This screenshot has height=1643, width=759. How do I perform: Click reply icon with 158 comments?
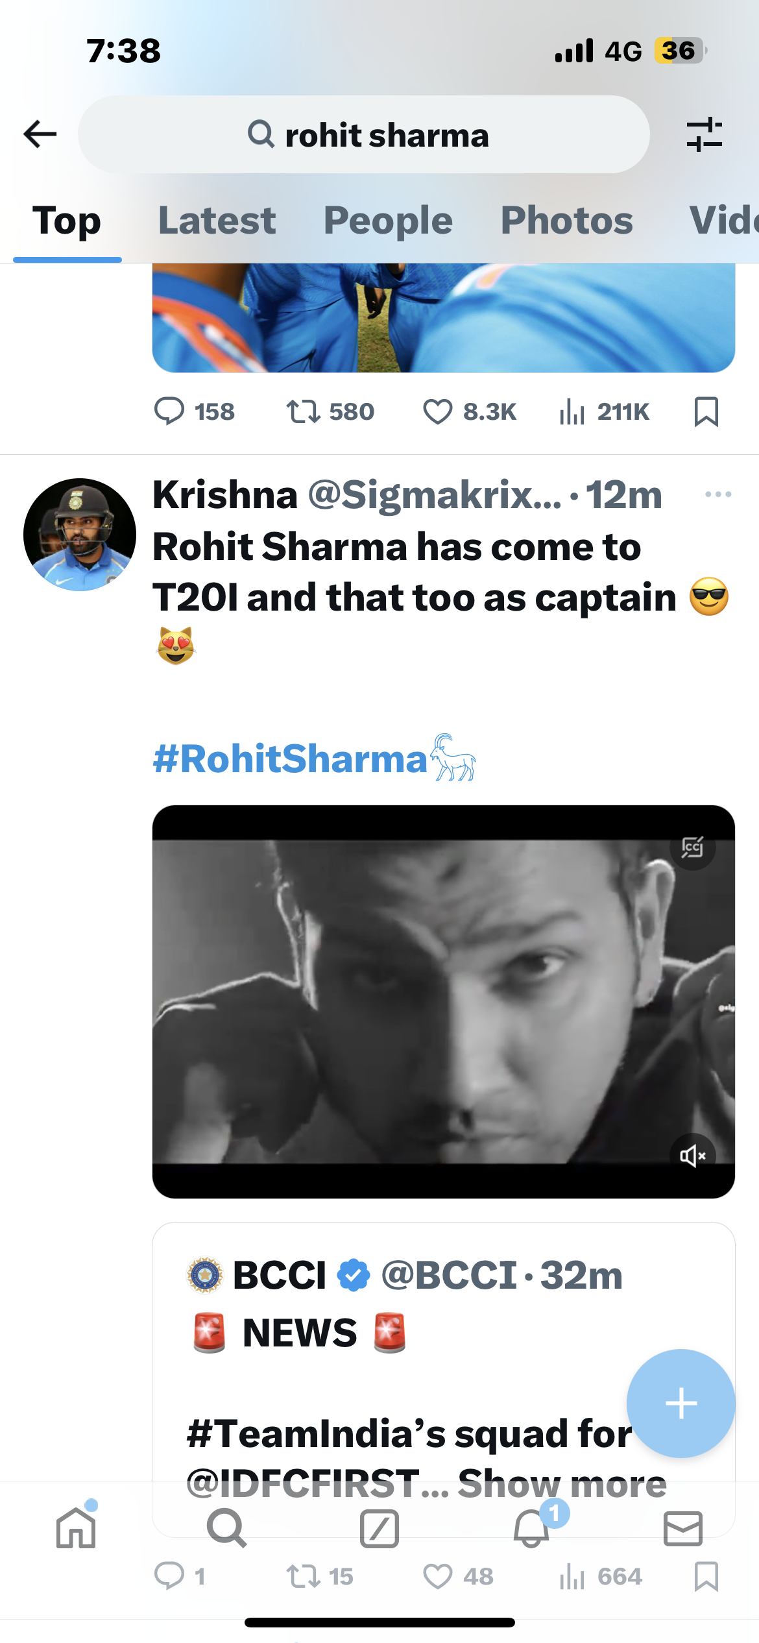pyautogui.click(x=169, y=411)
